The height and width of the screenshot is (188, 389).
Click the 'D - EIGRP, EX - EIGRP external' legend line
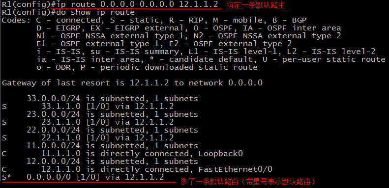pyautogui.click(x=188, y=28)
